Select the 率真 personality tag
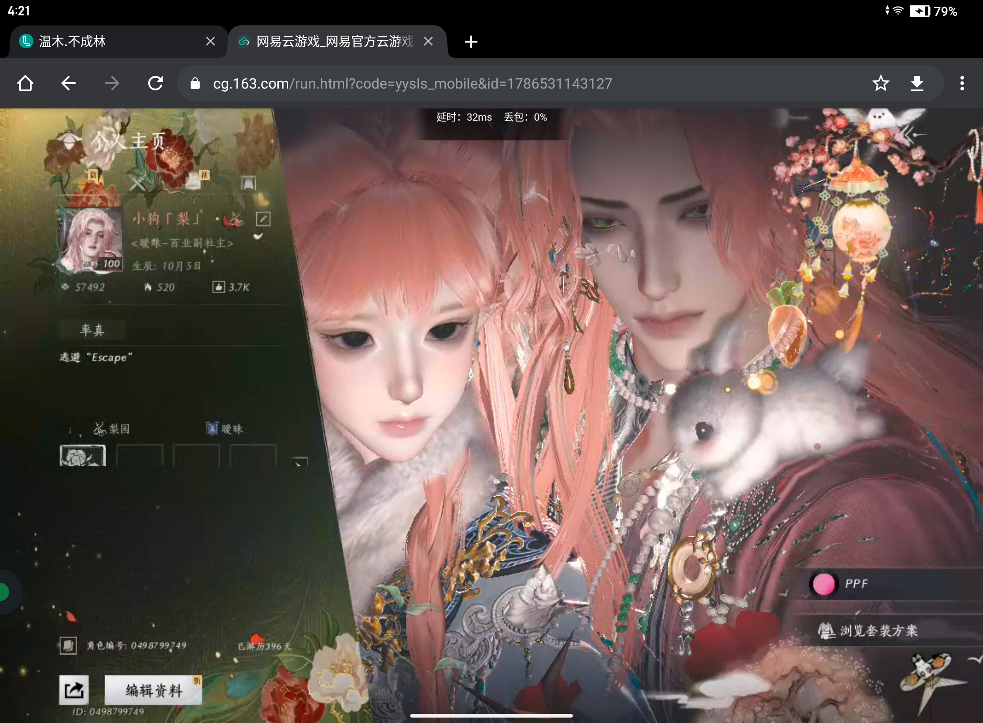Image resolution: width=983 pixels, height=723 pixels. [92, 330]
